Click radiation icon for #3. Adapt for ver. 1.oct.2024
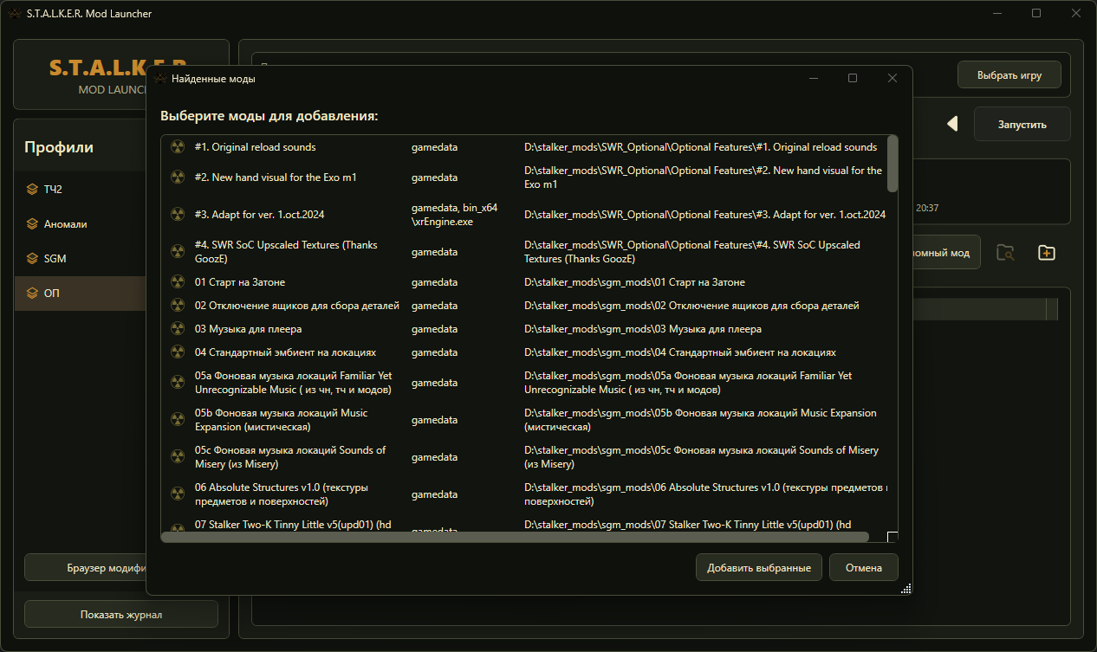 point(178,214)
